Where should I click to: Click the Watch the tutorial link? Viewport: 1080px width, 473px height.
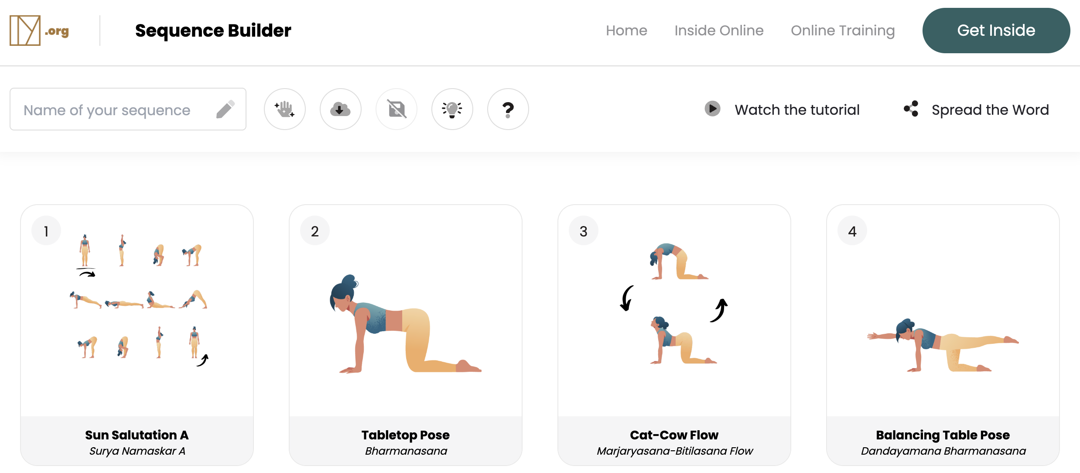coord(797,110)
